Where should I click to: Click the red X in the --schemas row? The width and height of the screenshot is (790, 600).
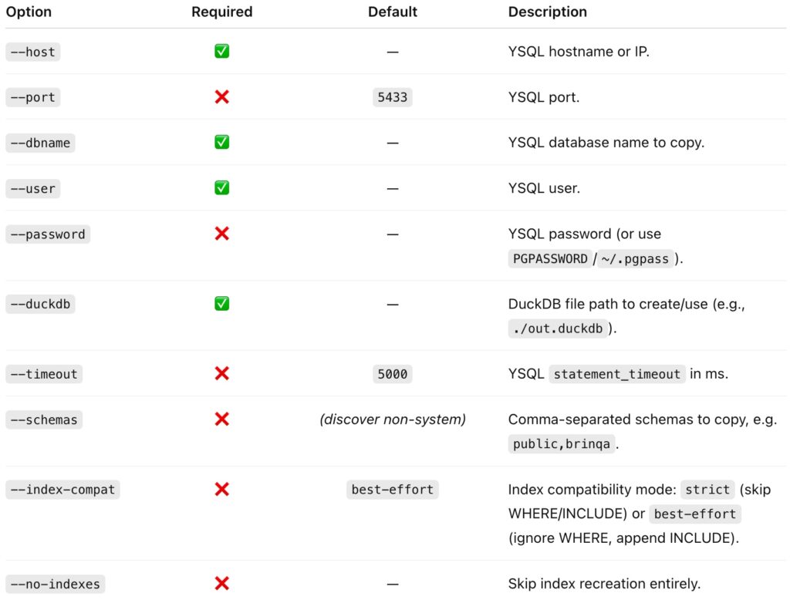221,420
